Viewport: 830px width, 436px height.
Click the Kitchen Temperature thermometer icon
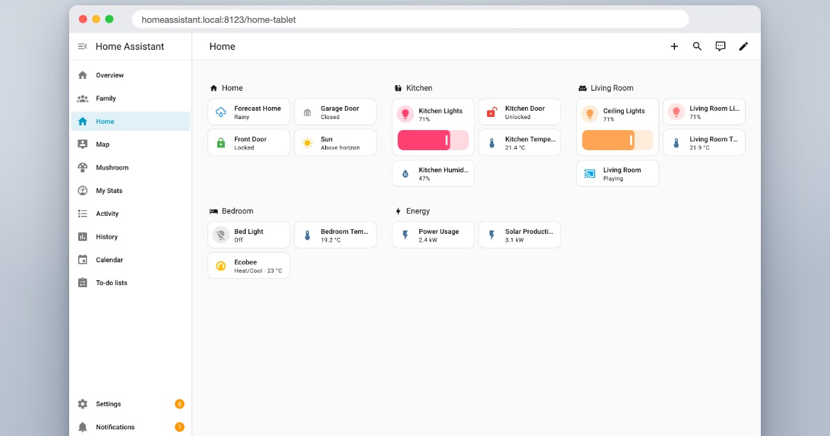(x=492, y=143)
